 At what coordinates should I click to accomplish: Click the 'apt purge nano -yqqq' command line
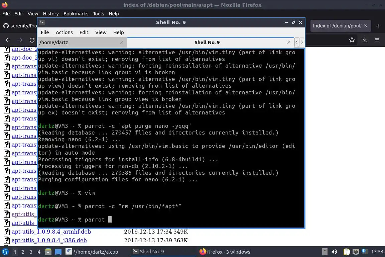pos(115,126)
